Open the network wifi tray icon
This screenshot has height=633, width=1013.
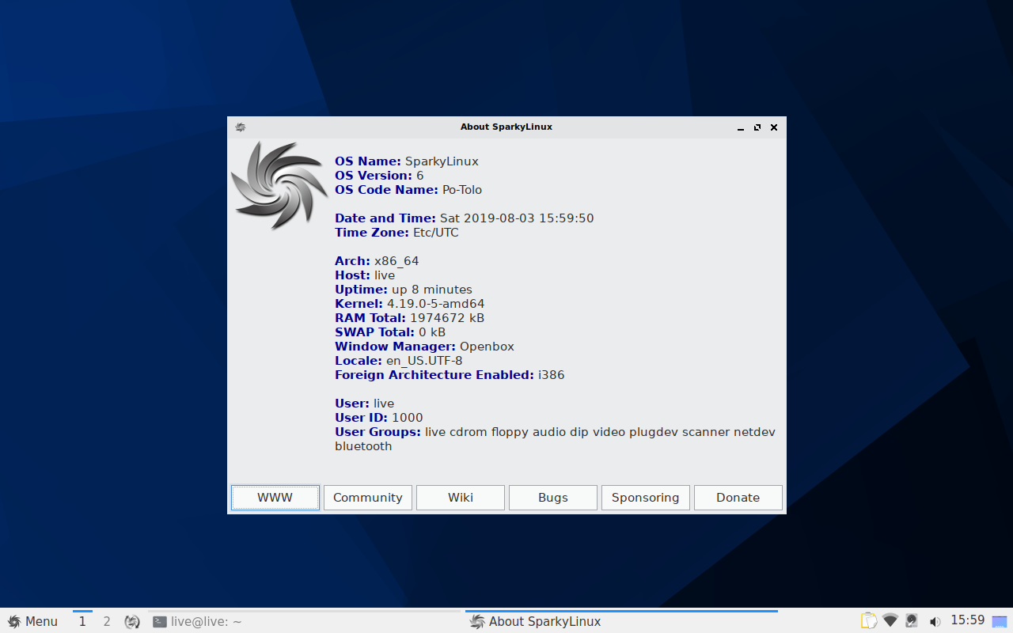click(x=890, y=621)
